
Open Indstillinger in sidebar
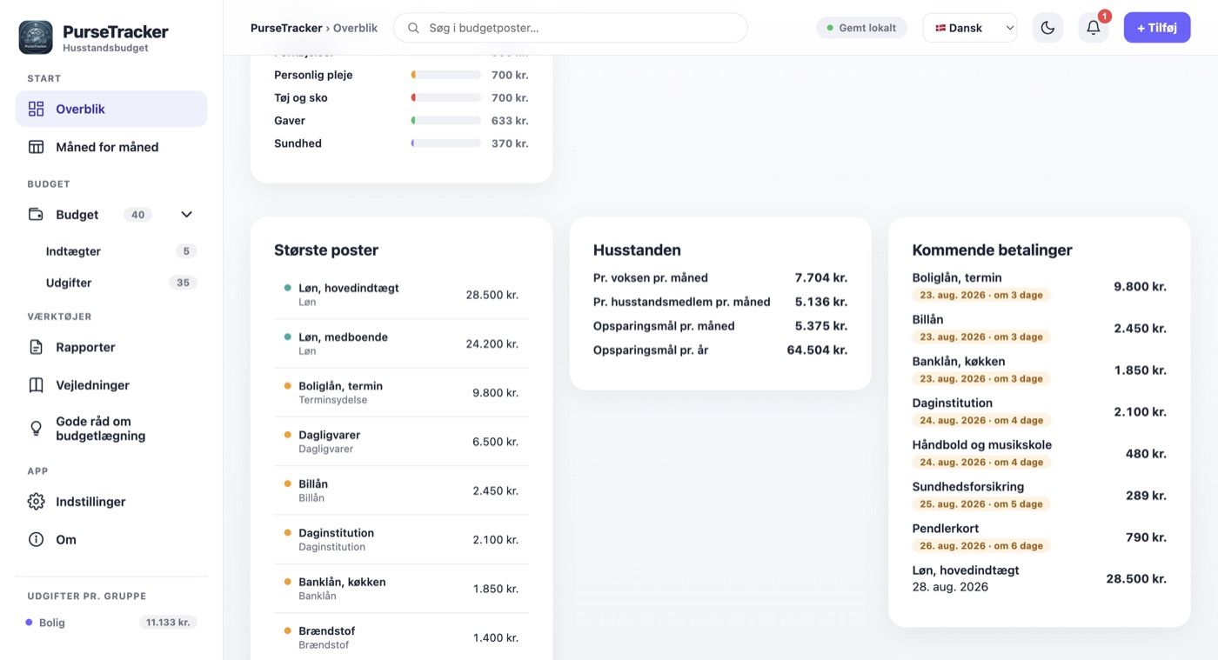(x=111, y=502)
